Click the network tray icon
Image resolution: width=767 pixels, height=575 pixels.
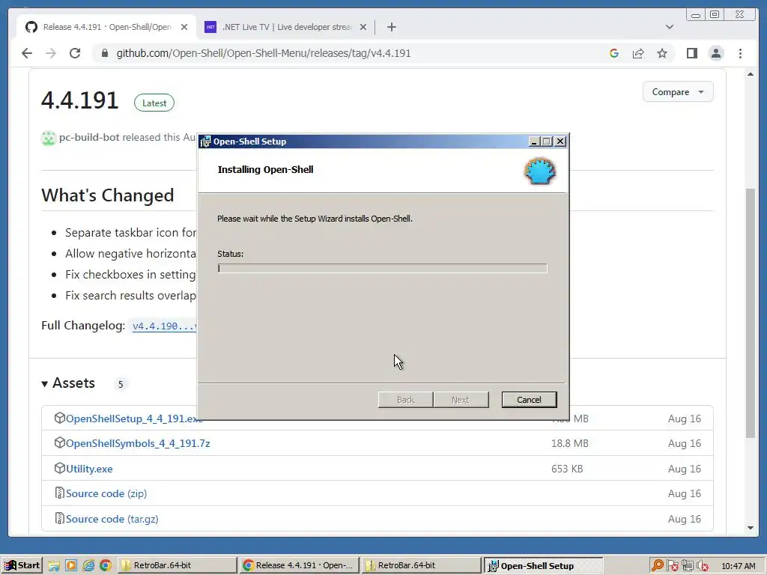click(688, 566)
